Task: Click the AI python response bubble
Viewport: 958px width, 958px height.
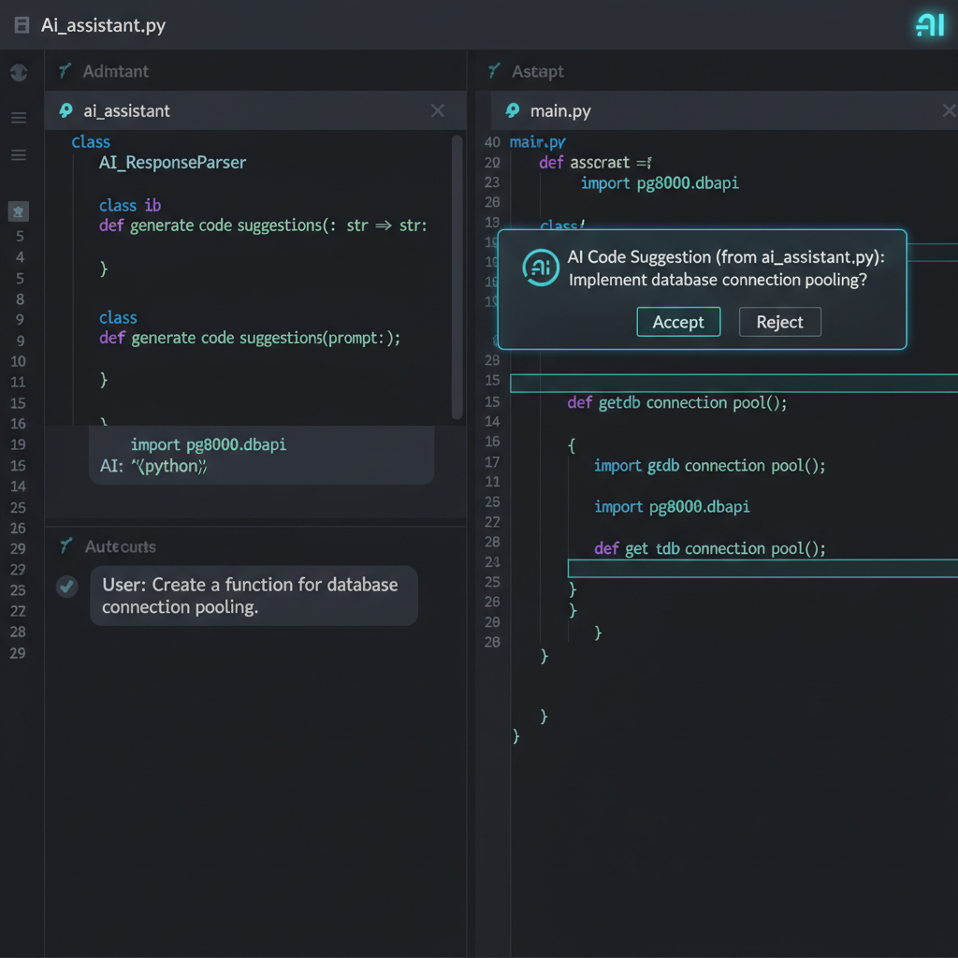Action: pos(262,456)
